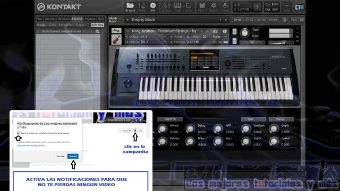
Task: Select the Engine monitor sub-tab
Action: [80, 25]
